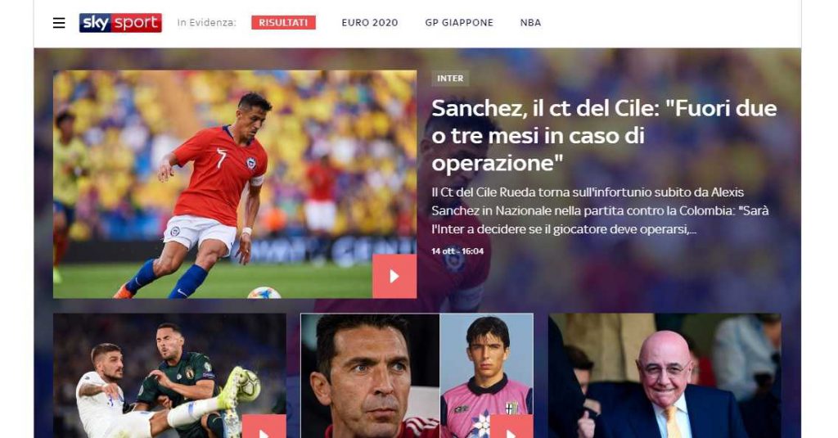The image size is (838, 438).
Task: Open the Italy green jersey match thumbnail
Action: 169,376
